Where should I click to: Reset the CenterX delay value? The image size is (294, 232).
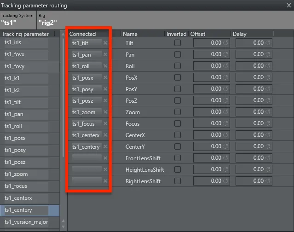click(268, 135)
